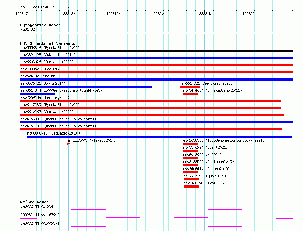Open nsv6147289 (ByrskaBishop2022) variant
Image resolution: width=303 pixels, height=231 pixels.
[50, 105]
